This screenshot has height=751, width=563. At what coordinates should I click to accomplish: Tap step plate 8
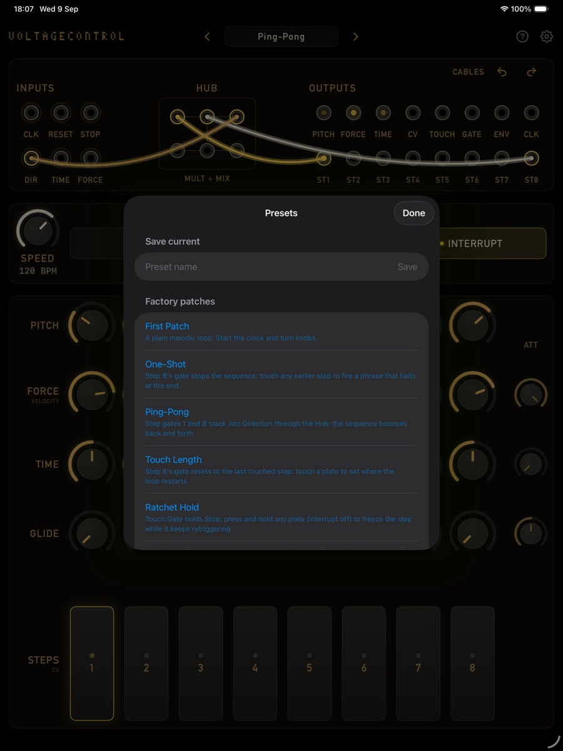pyautogui.click(x=473, y=663)
